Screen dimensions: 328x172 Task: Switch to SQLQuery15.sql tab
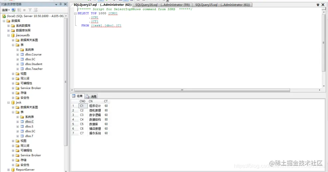click(x=223, y=5)
